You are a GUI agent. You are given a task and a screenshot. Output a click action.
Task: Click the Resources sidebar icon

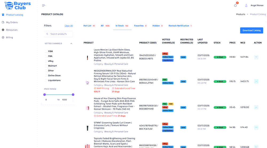pos(3,30)
